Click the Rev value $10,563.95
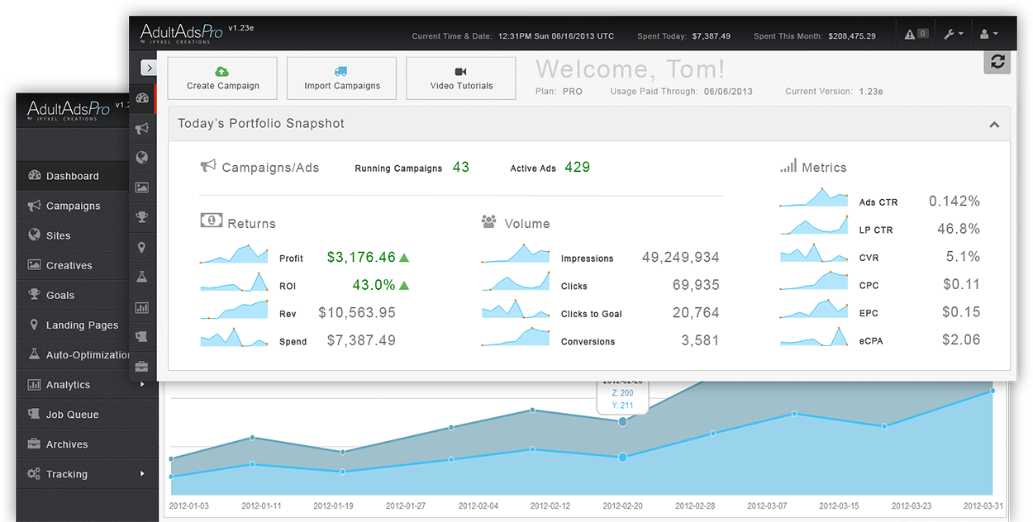Image resolution: width=1033 pixels, height=522 pixels. tap(357, 313)
